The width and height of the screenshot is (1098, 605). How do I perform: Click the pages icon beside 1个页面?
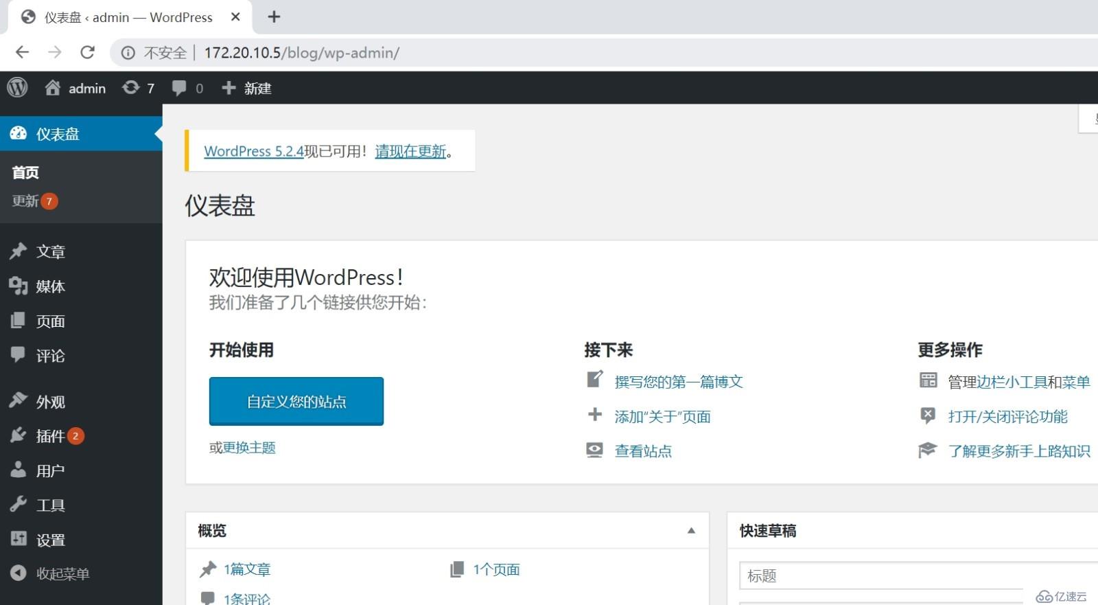pos(457,569)
